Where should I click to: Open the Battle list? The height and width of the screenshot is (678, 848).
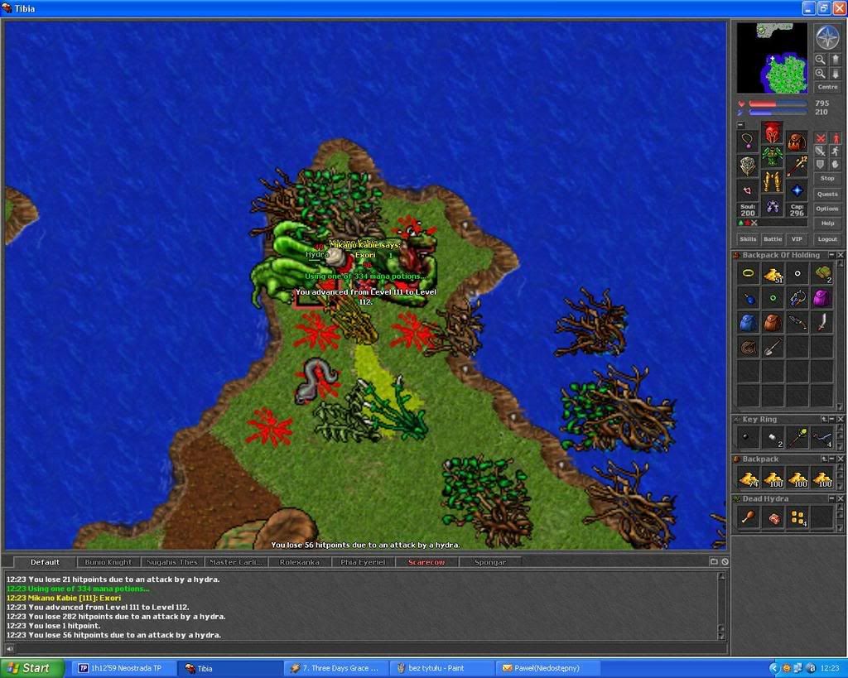click(x=773, y=239)
